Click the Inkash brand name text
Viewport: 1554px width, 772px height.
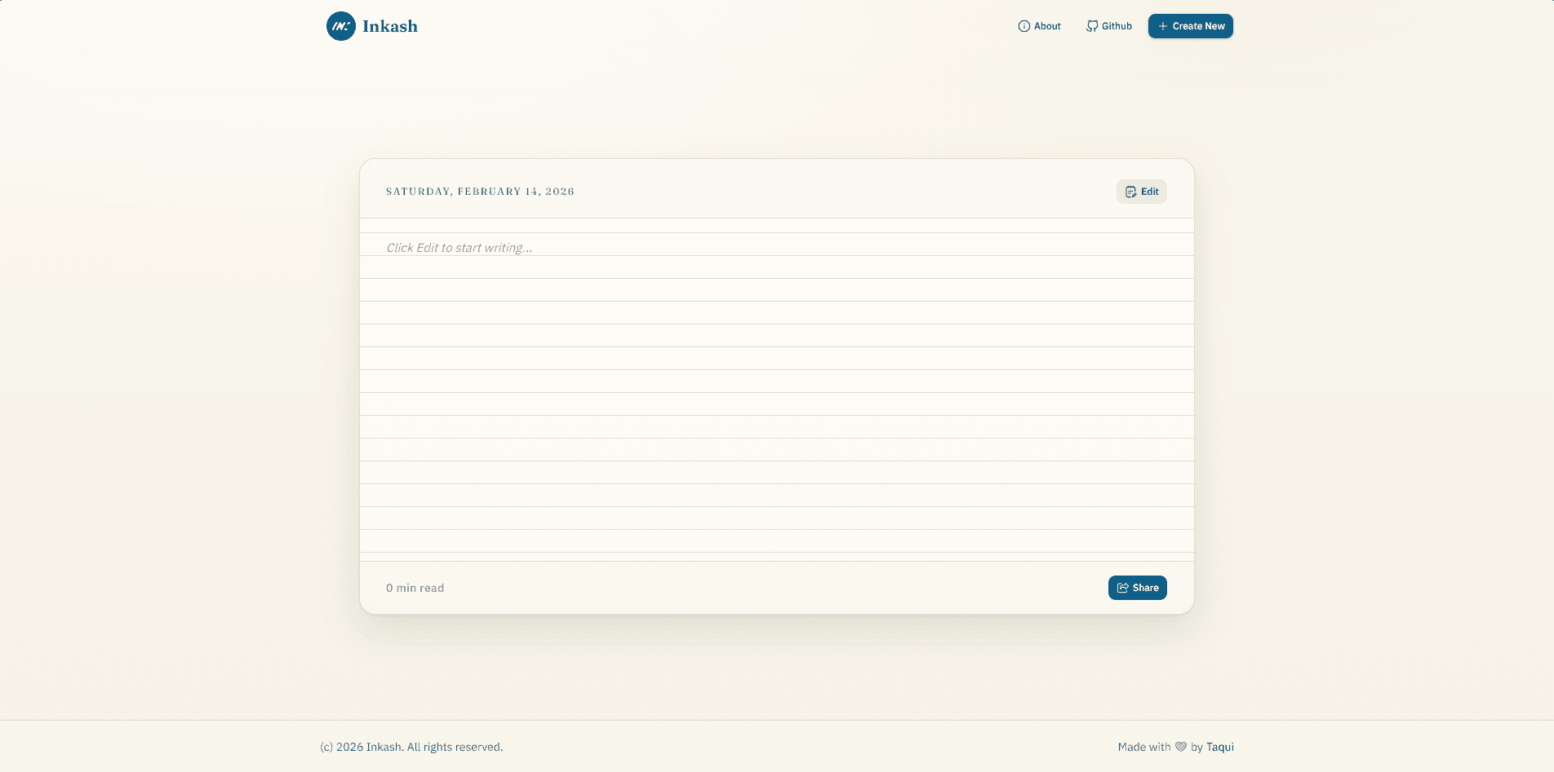coord(390,26)
